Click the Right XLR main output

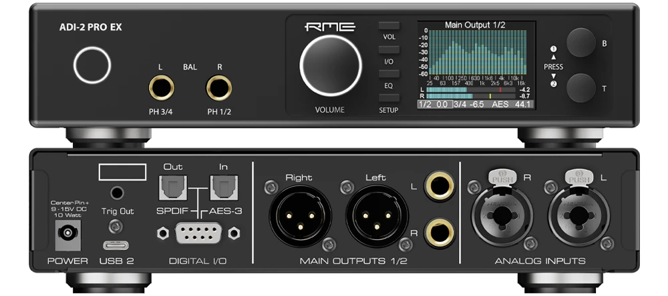click(301, 216)
